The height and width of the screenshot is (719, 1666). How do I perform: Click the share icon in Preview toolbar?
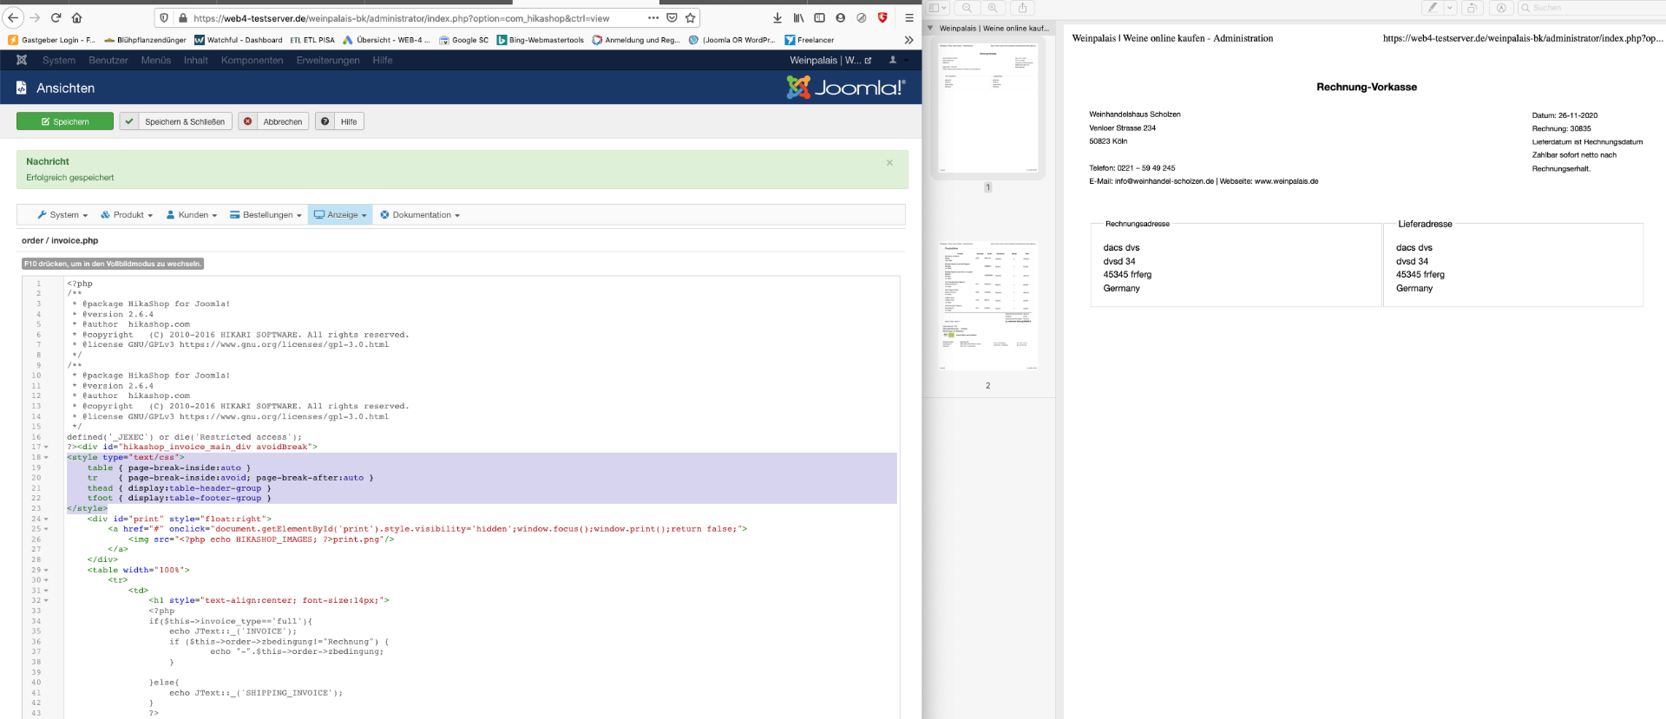pos(1022,8)
